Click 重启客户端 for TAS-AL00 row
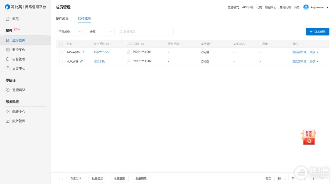 [x=299, y=52]
